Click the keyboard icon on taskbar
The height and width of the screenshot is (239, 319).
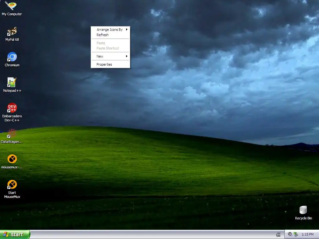coord(279,235)
